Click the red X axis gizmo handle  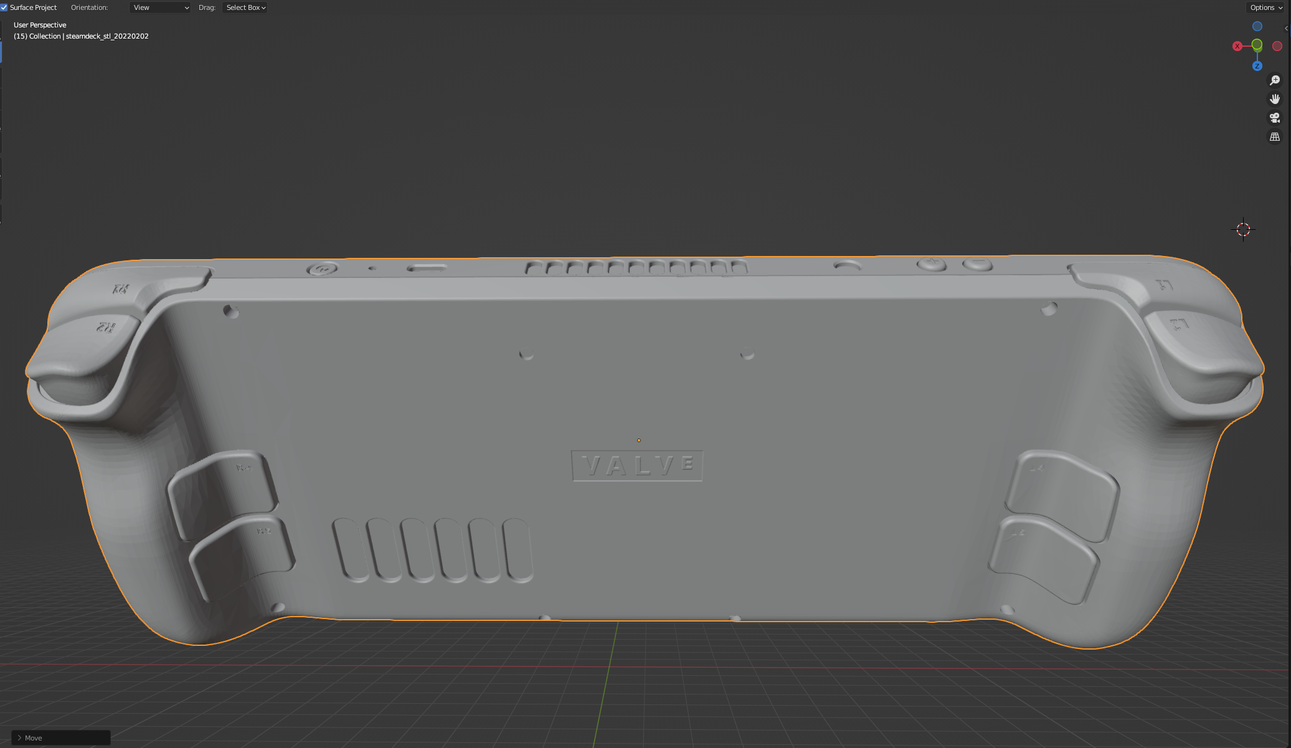click(1237, 46)
